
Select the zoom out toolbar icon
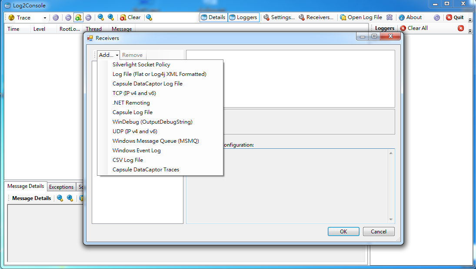click(100, 17)
